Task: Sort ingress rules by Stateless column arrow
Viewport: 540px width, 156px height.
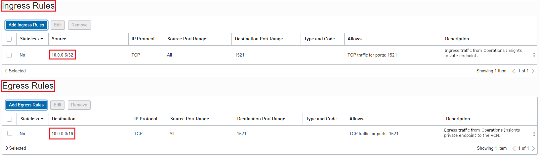Action: (42, 39)
